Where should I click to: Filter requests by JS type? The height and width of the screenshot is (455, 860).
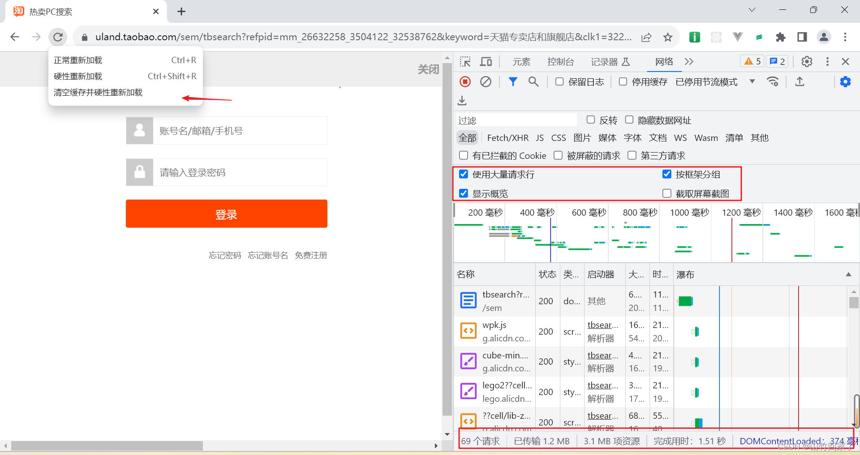click(x=540, y=138)
